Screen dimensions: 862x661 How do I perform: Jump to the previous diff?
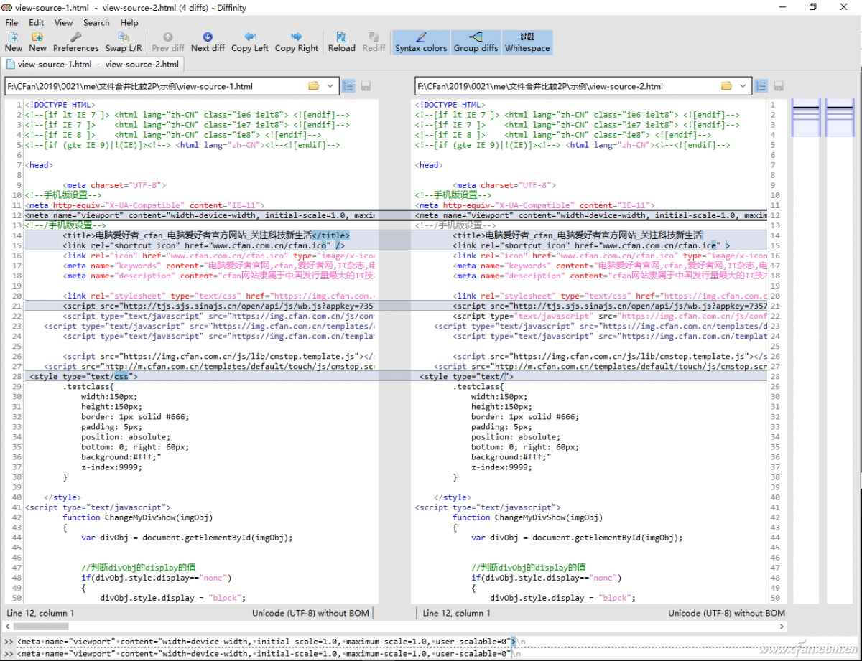tap(168, 42)
